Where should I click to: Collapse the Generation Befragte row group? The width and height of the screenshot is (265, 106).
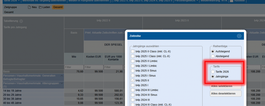[62, 76]
